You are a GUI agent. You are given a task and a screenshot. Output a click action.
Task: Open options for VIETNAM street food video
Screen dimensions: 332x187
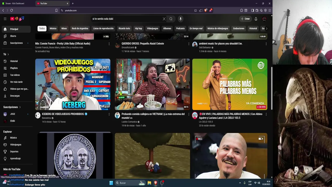coord(189,114)
